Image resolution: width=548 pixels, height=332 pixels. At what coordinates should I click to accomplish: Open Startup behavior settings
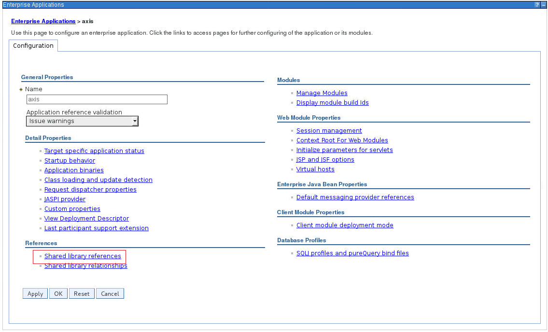(70, 160)
